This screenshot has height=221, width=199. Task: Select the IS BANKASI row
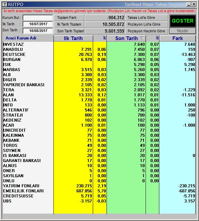(99, 156)
